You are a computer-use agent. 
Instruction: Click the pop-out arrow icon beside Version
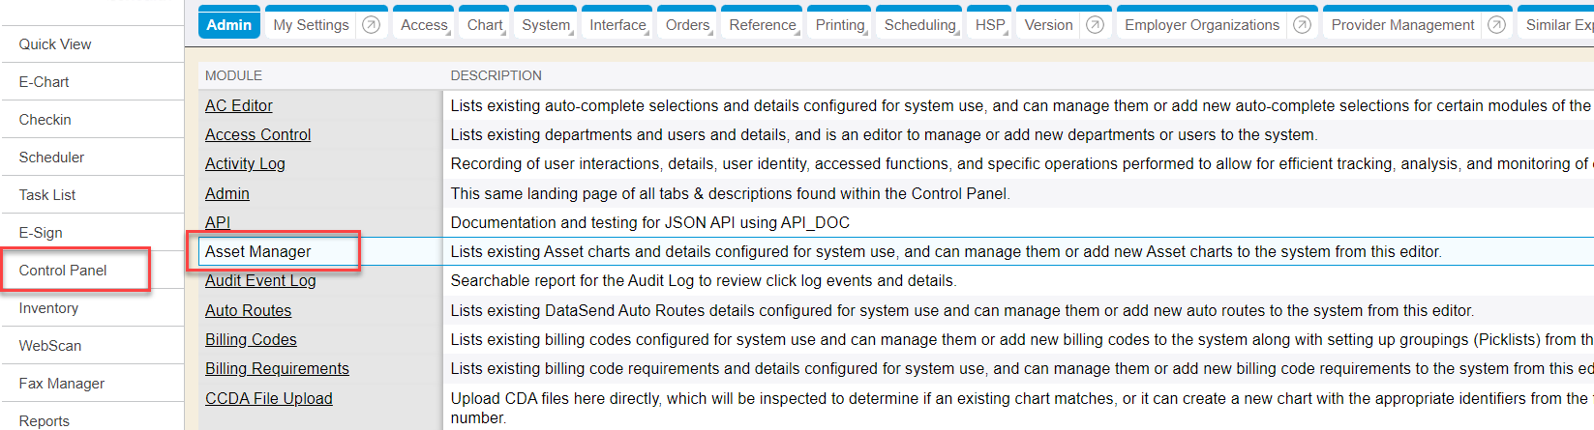1095,25
